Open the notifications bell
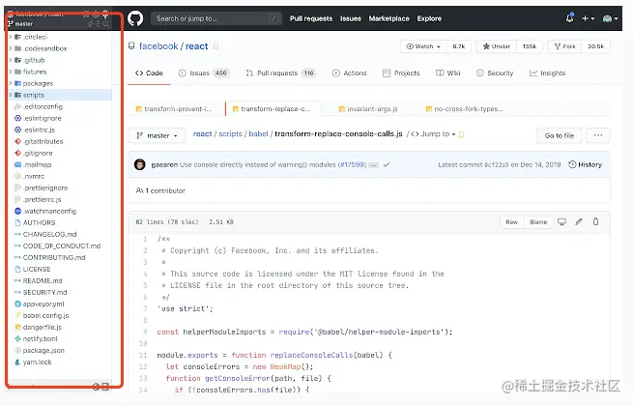This screenshot has width=633, height=406. coord(571,18)
